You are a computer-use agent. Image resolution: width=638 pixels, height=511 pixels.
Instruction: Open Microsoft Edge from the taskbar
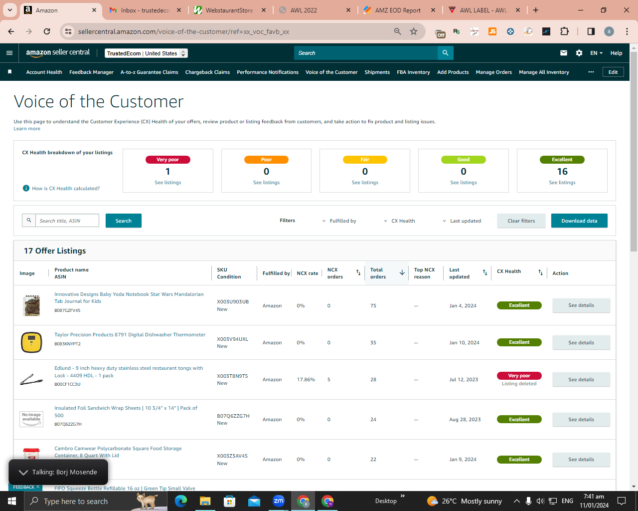click(x=180, y=501)
